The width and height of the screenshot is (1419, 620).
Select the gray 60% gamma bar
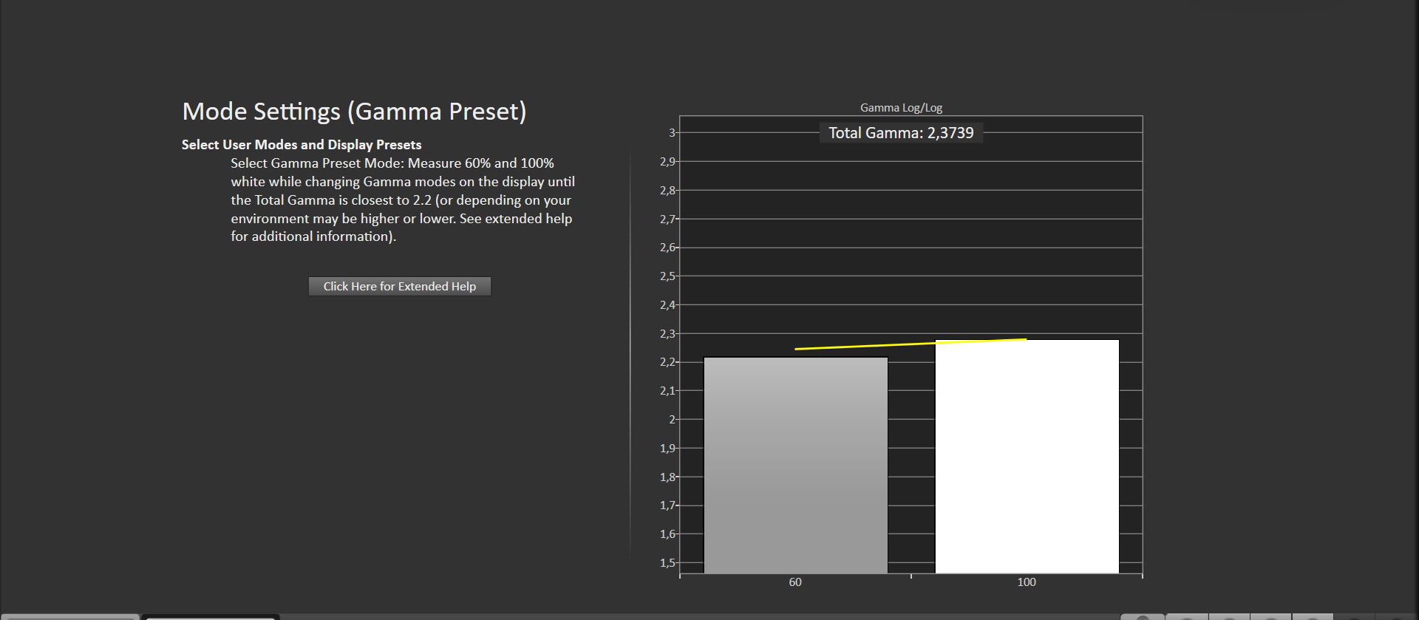(x=795, y=466)
